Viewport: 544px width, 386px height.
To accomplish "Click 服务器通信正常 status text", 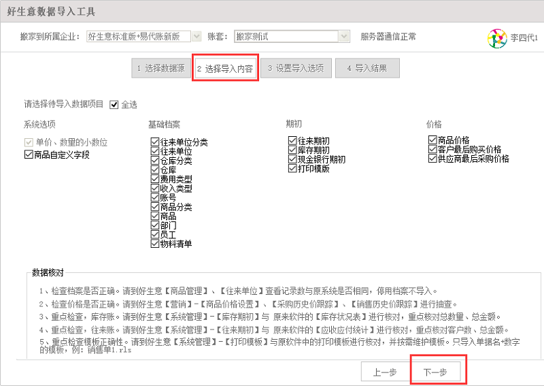I will pos(388,37).
